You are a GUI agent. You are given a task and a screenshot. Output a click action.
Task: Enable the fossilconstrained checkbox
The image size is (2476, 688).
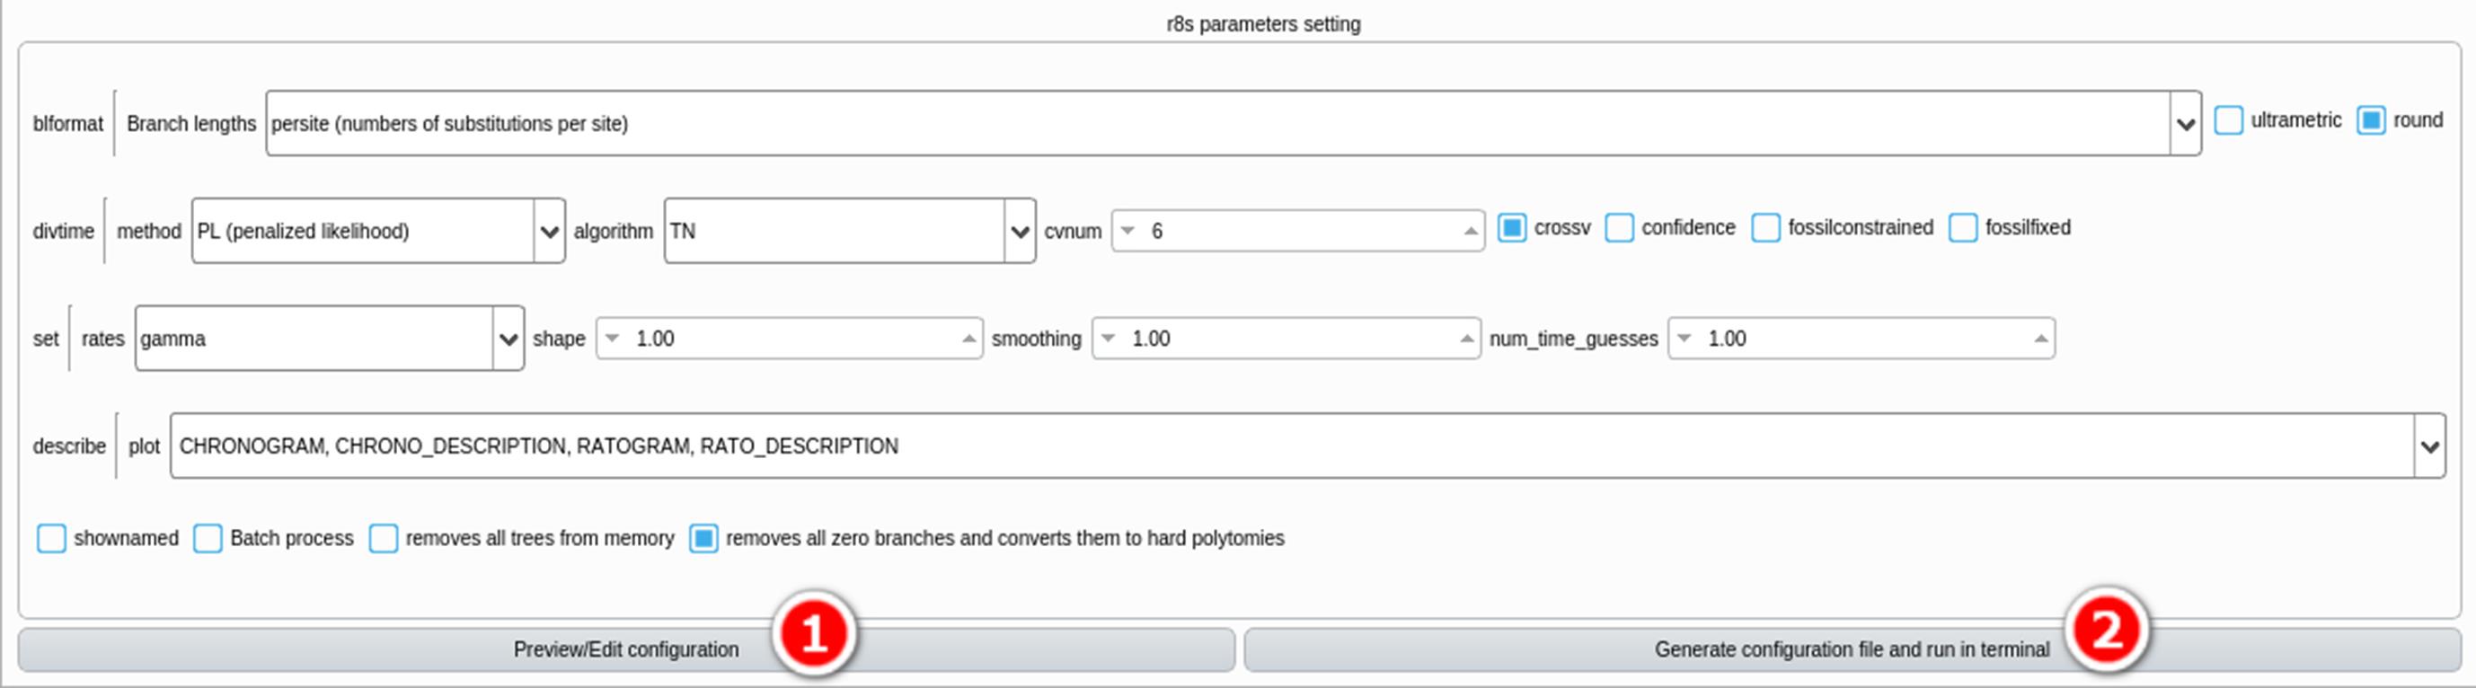tap(1764, 228)
